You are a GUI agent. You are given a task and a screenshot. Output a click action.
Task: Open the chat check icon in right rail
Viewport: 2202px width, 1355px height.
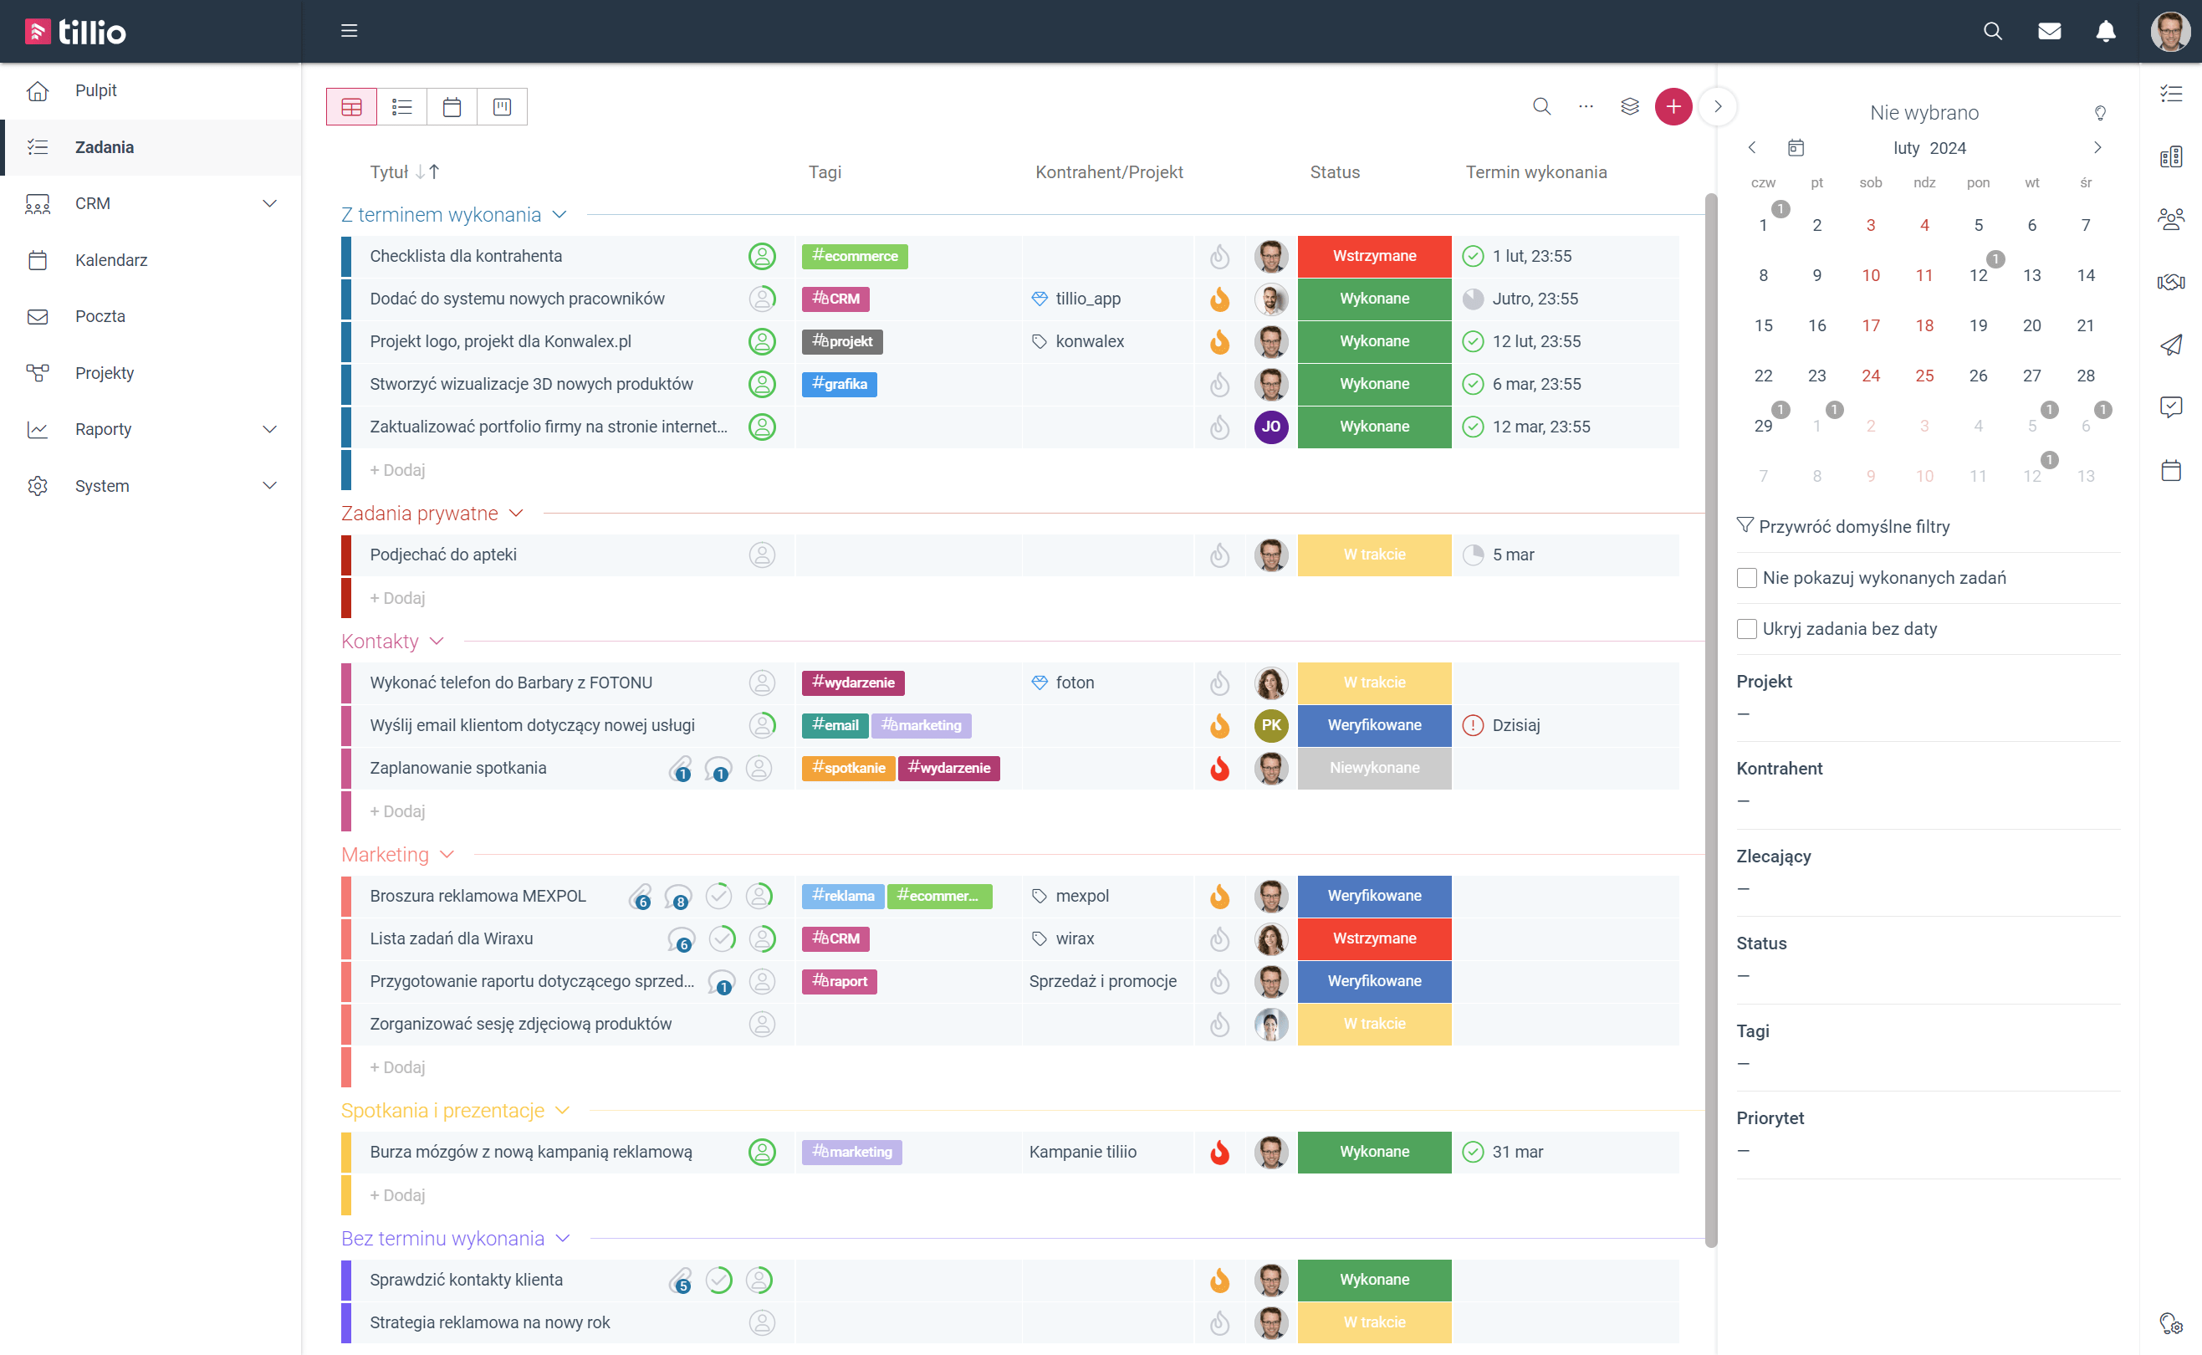coord(2171,408)
